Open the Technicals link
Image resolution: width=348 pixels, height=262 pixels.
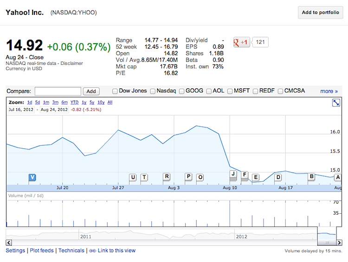[x=71, y=250]
